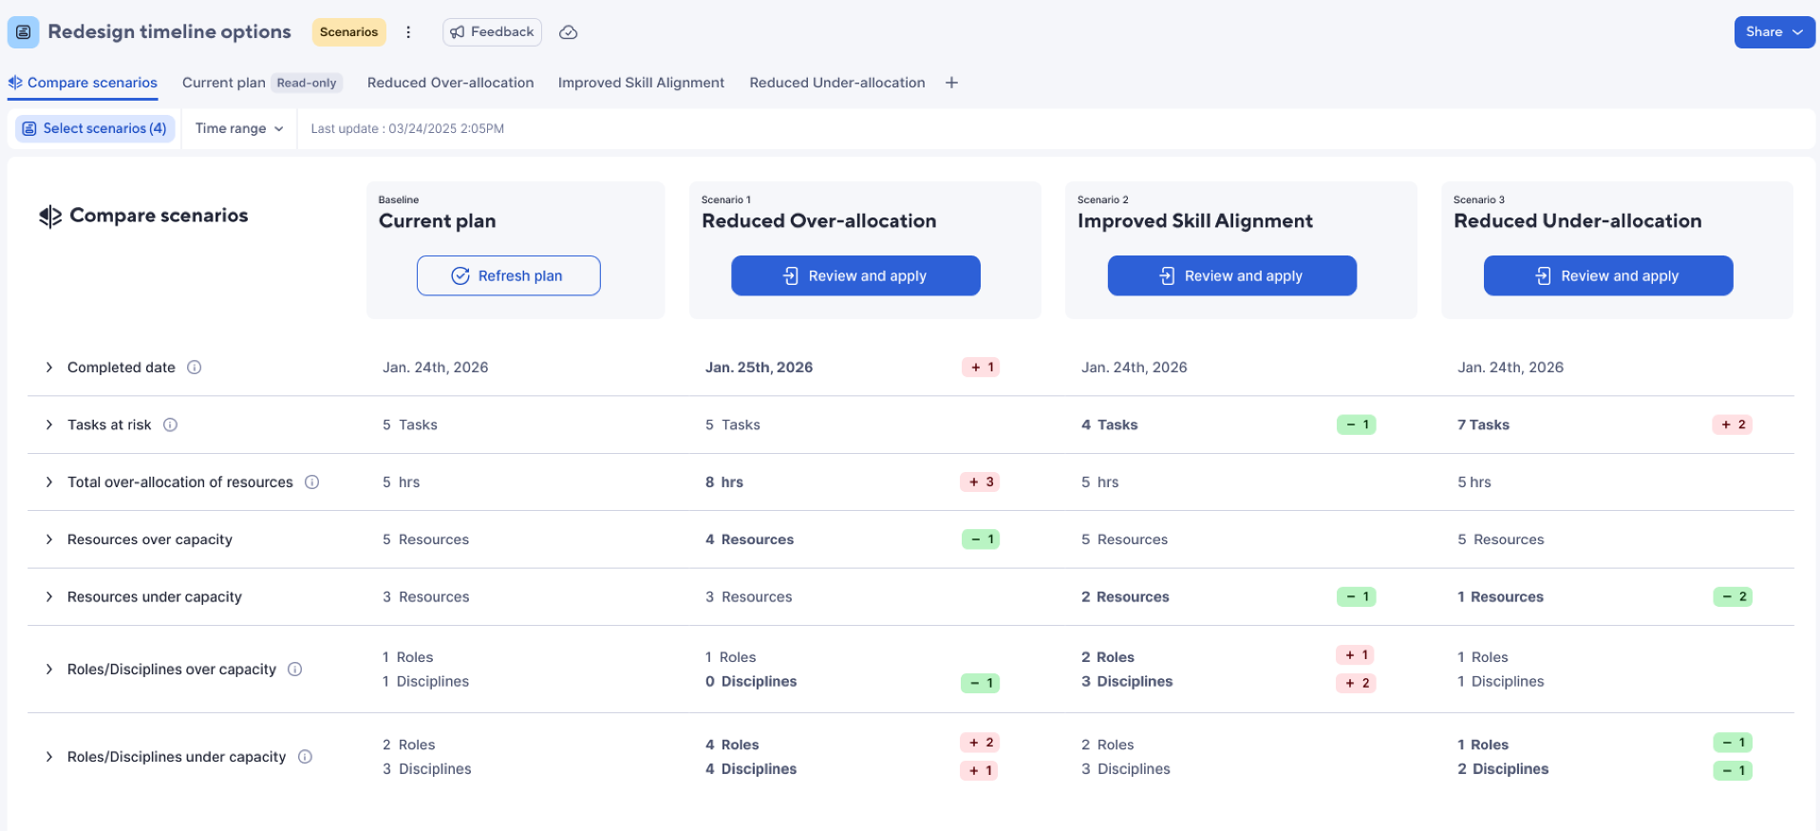Click 'Jan. 25th, 2026' completed date value
This screenshot has height=831, width=1820.
coord(759,368)
